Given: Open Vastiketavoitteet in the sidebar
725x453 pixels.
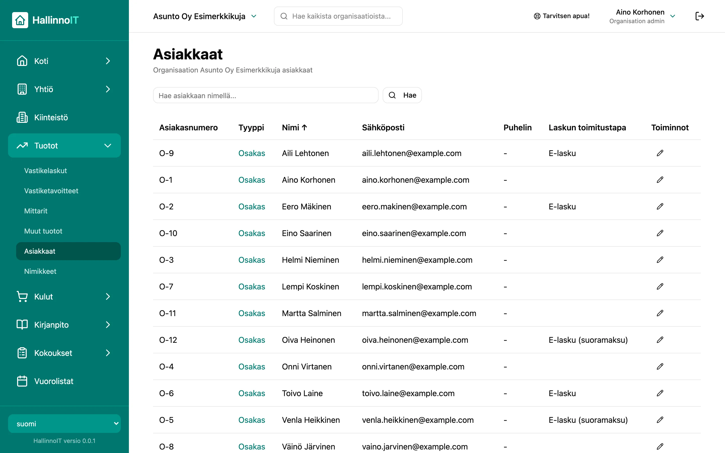Looking at the screenshot, I should coord(51,191).
